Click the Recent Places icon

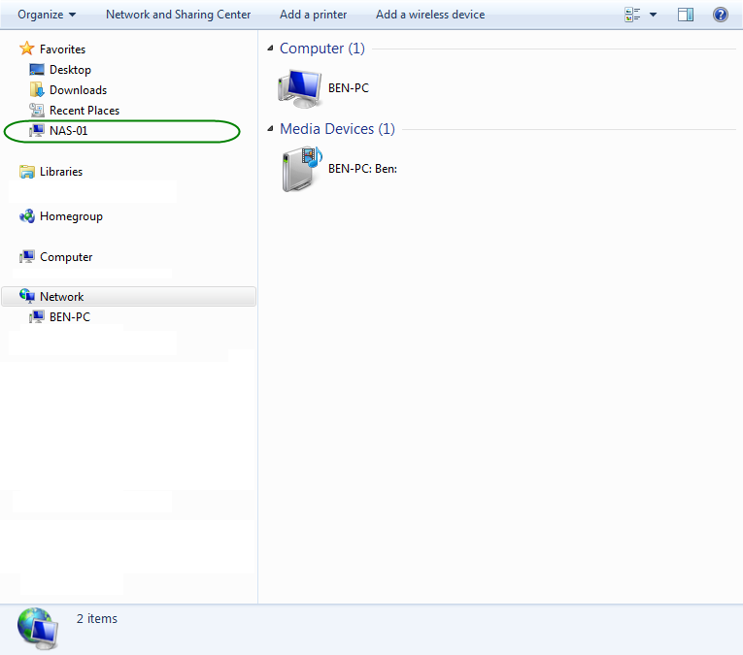click(x=37, y=111)
